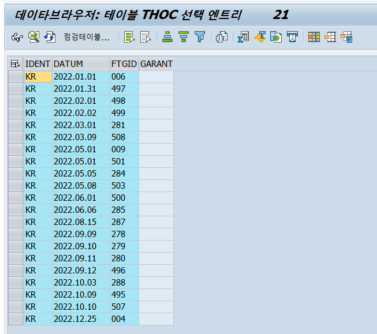Click FTGID cell 284
The height and width of the screenshot is (334, 377).
(x=124, y=174)
